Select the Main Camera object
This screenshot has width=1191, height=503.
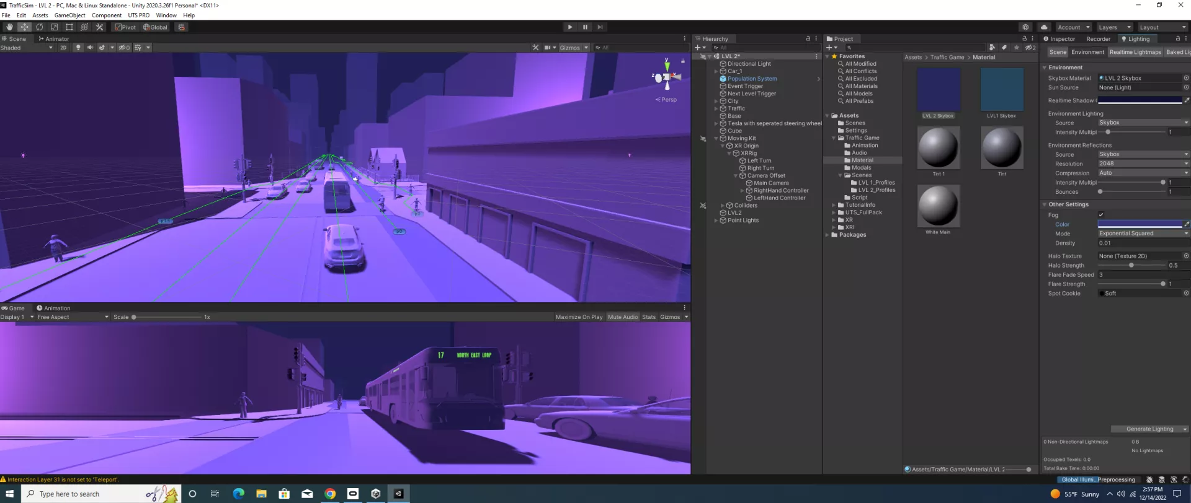(x=771, y=183)
